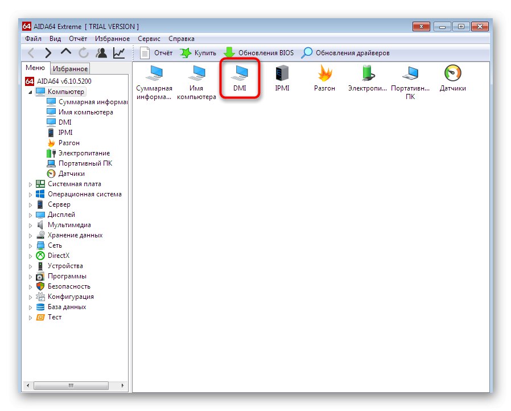
Task: Open the Суммарная информа... icon in main pane
Action: click(x=154, y=83)
